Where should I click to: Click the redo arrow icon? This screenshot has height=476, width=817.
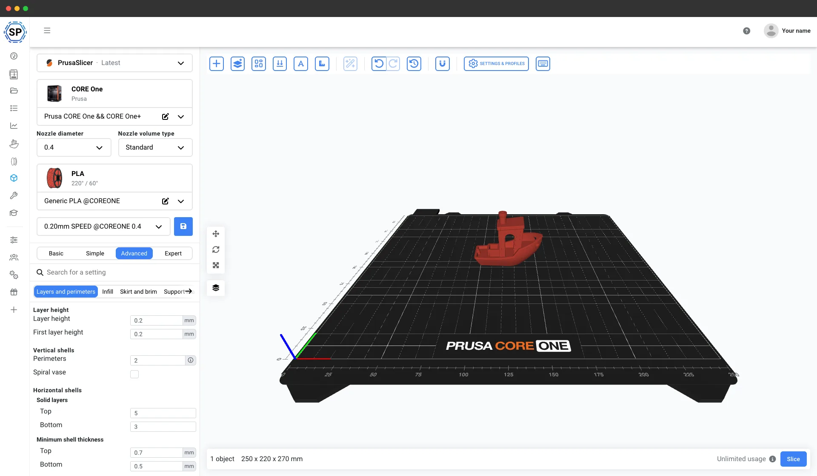393,64
